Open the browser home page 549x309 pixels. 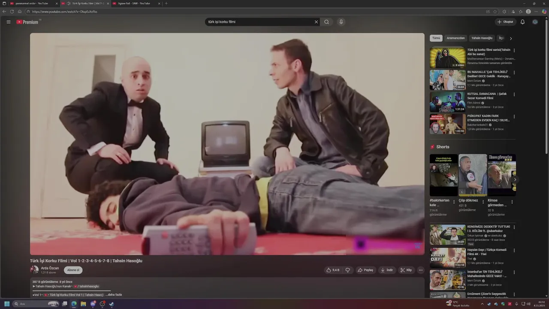pos(20,12)
